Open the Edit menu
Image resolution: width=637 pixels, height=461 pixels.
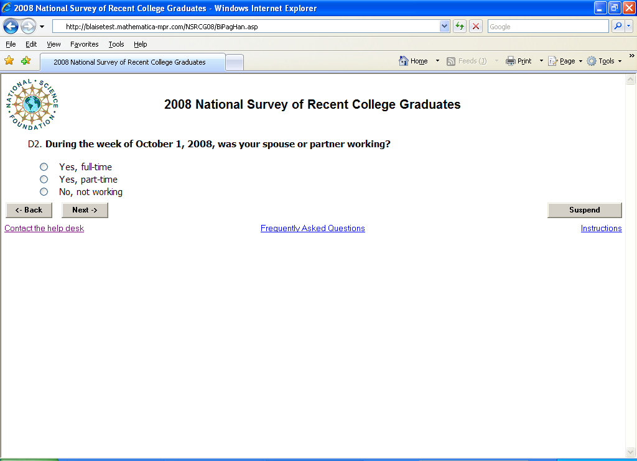(31, 44)
